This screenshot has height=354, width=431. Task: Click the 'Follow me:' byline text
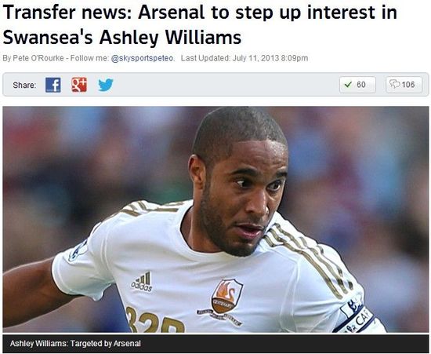[x=89, y=58]
